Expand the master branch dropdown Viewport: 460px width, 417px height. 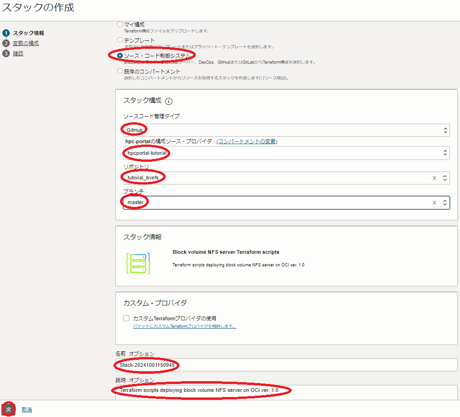pyautogui.click(x=445, y=203)
